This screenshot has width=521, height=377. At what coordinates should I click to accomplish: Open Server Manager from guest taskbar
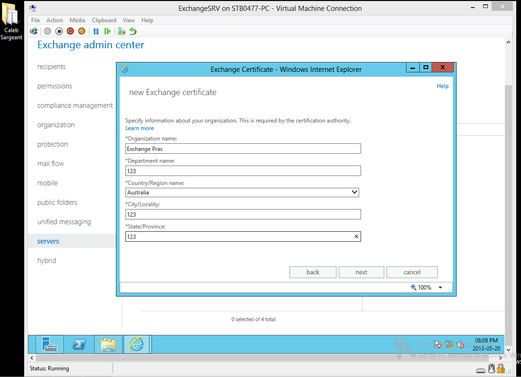point(50,344)
